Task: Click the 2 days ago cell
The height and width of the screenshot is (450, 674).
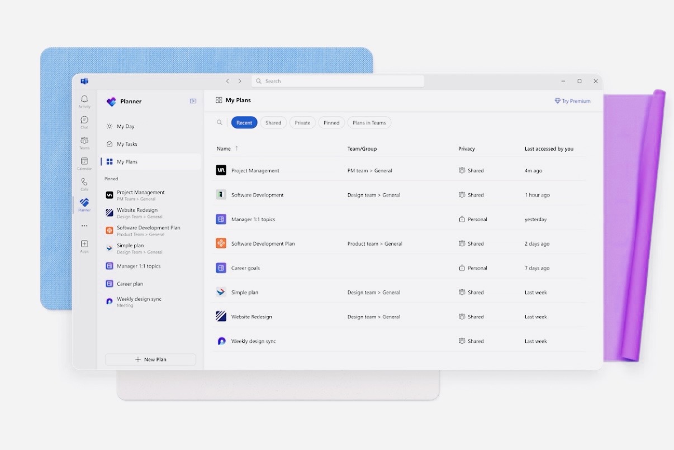Action: click(537, 243)
